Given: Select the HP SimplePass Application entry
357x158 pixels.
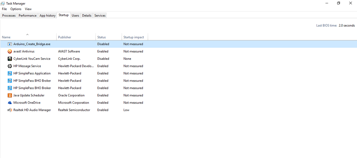Looking at the screenshot, I should [x=32, y=73].
